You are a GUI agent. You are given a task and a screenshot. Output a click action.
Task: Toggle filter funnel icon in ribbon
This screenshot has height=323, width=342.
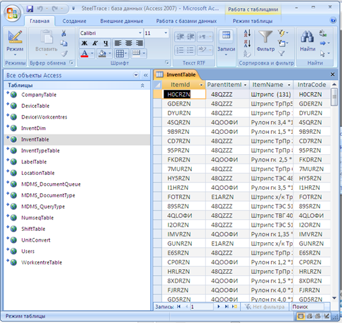click(x=281, y=53)
